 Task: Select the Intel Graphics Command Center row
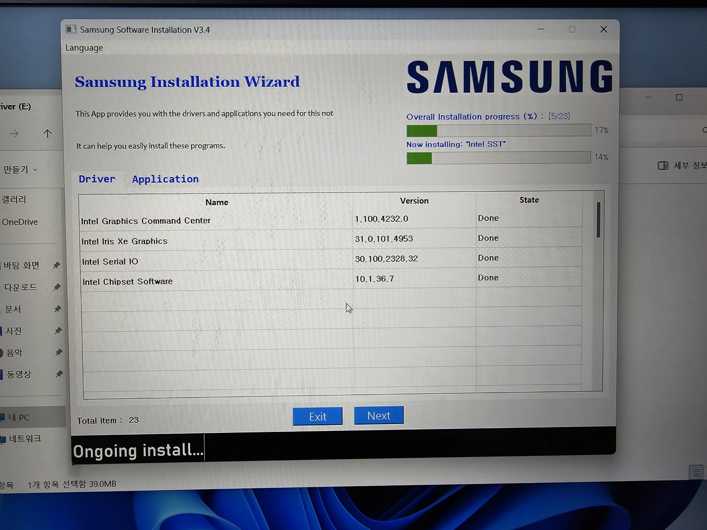pyautogui.click(x=331, y=220)
